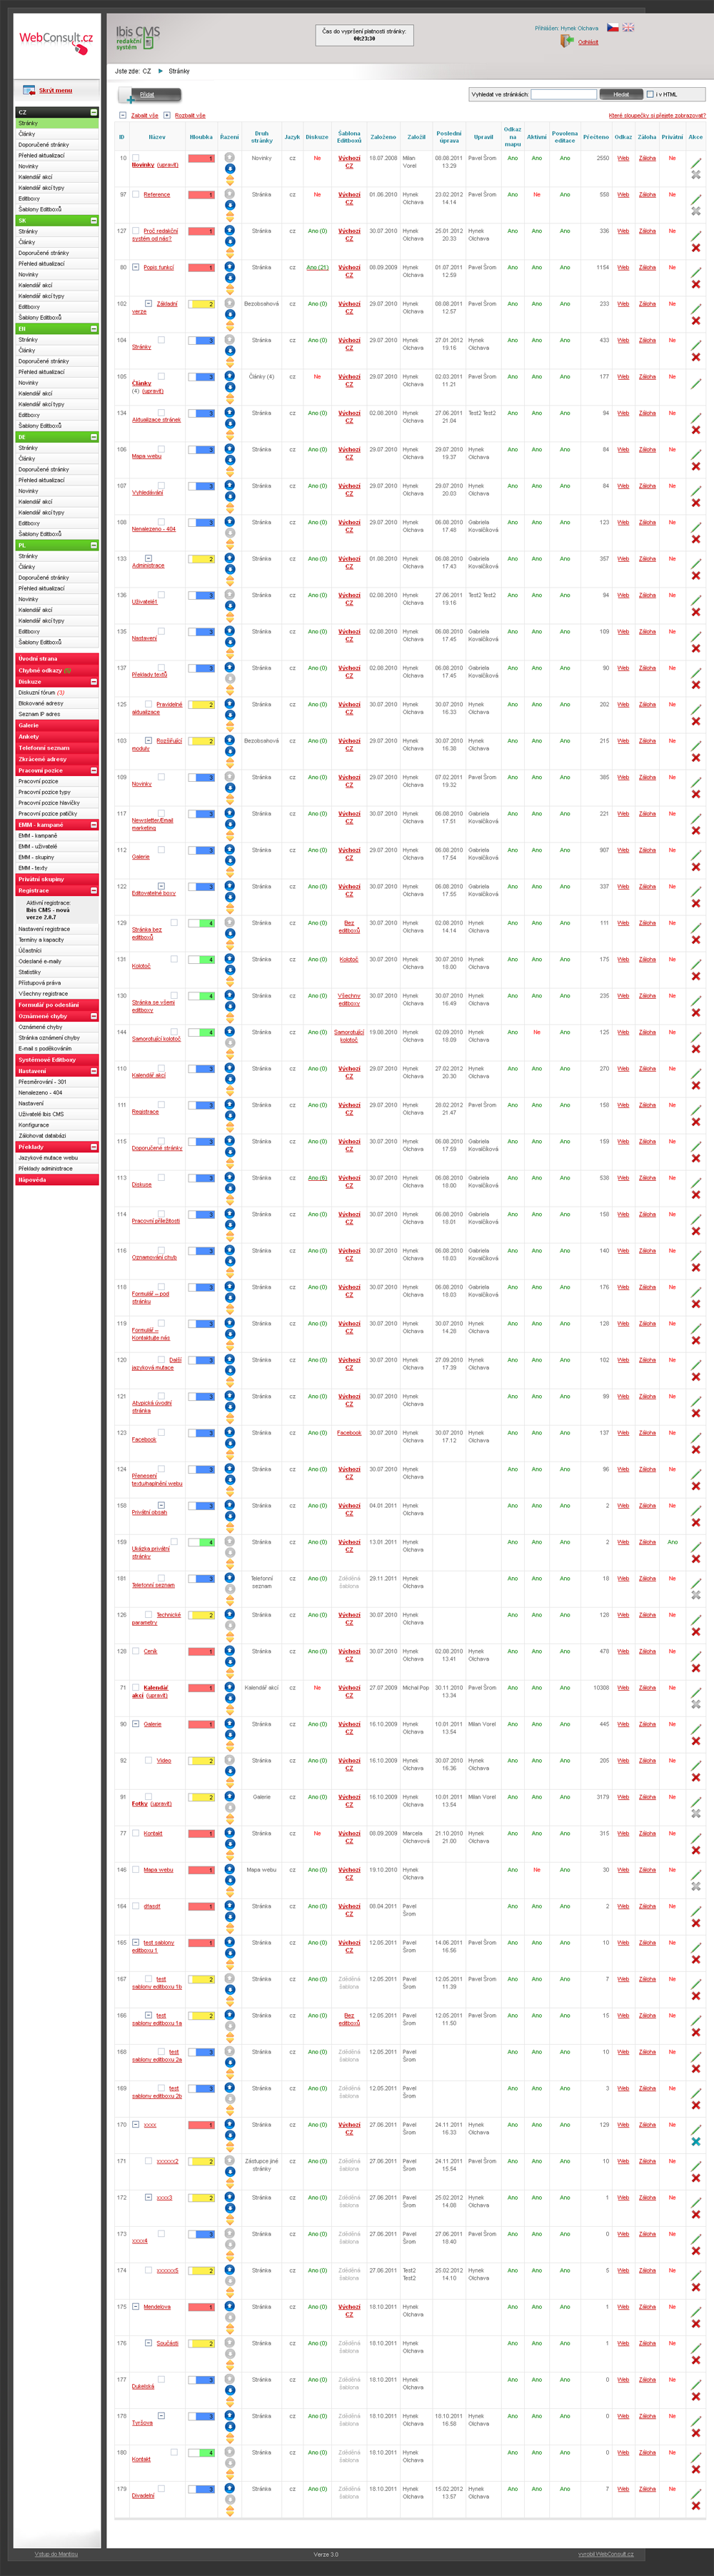
Task: Tick the checkbox in Kolotoč row 131
Action: (x=174, y=959)
